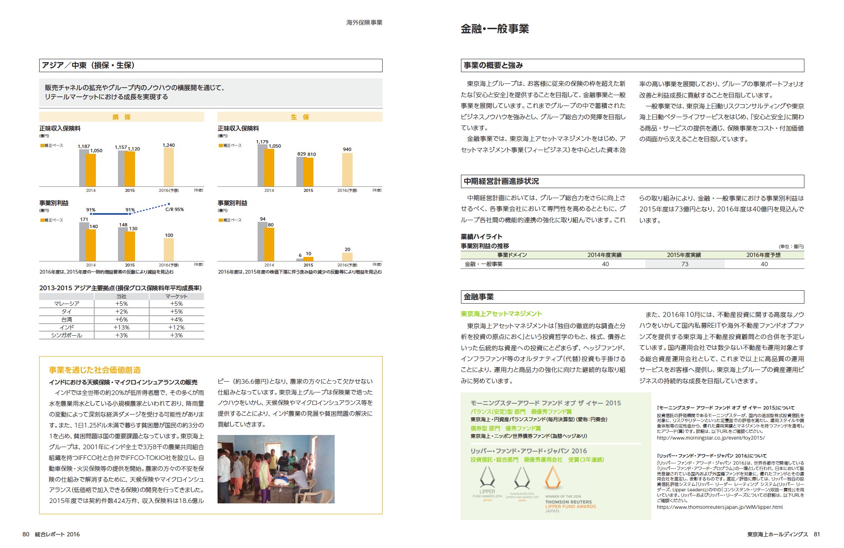The width and height of the screenshot is (844, 548).
Task: Click the 台湾 row label in growth table
Action: [67, 319]
